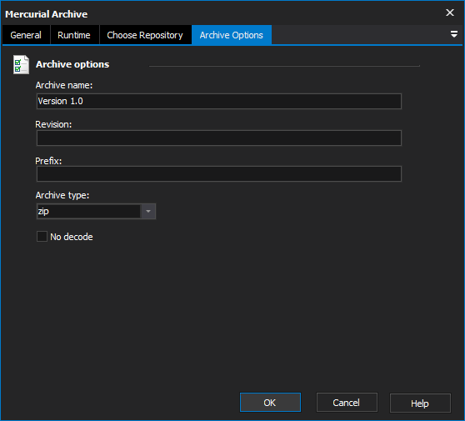Enable the No decode checkbox
The width and height of the screenshot is (465, 421).
coord(42,237)
